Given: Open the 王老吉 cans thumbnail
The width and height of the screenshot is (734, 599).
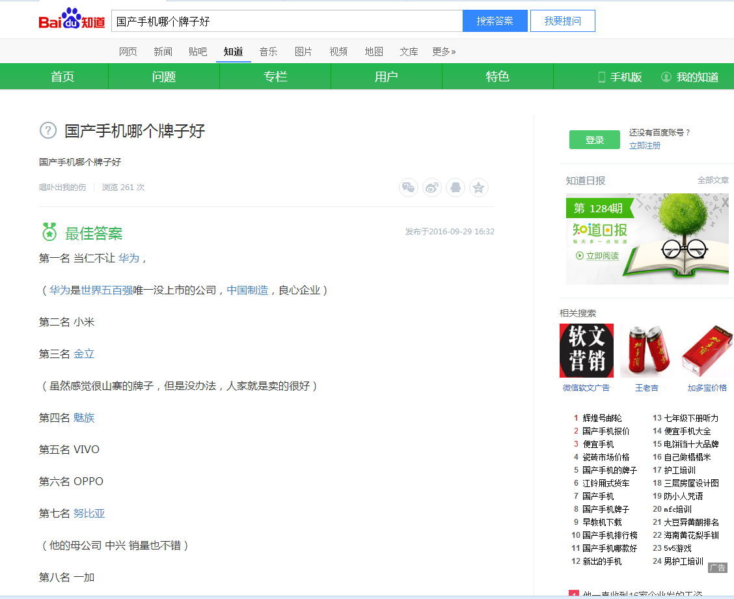Looking at the screenshot, I should pyautogui.click(x=647, y=350).
